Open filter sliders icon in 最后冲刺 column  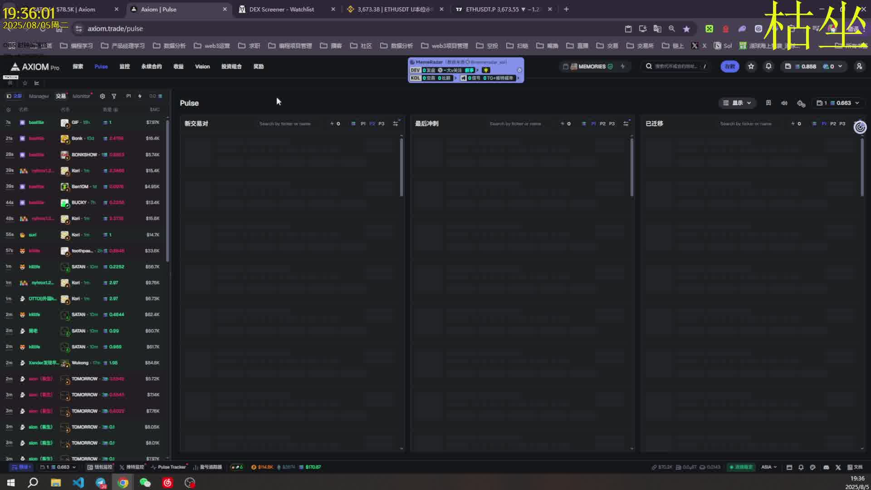[x=626, y=123]
